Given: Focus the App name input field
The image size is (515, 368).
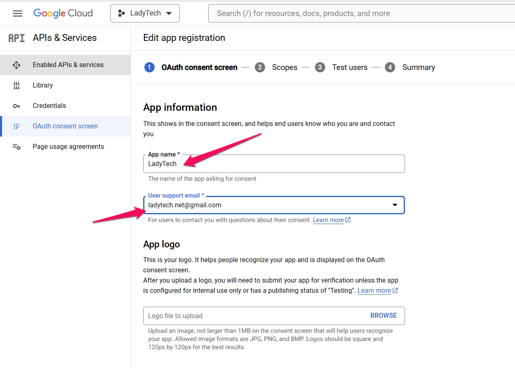Looking at the screenshot, I should coord(274,164).
